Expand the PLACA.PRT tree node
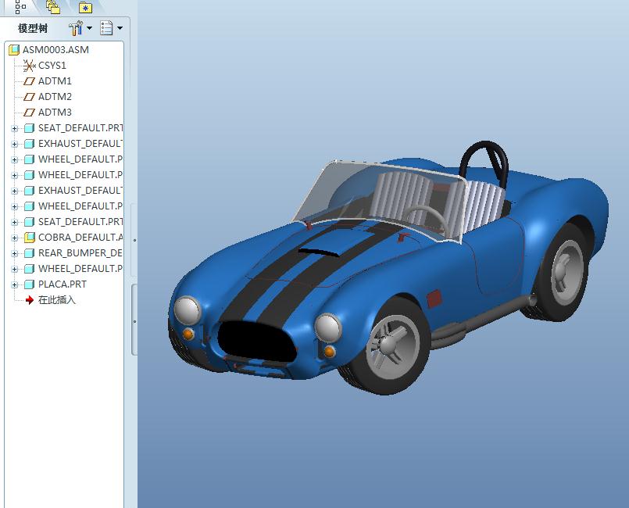629x508 pixels. point(14,284)
